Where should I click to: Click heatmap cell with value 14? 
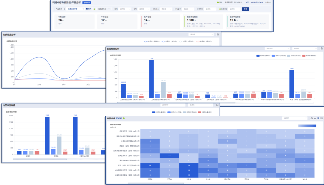click(150, 166)
